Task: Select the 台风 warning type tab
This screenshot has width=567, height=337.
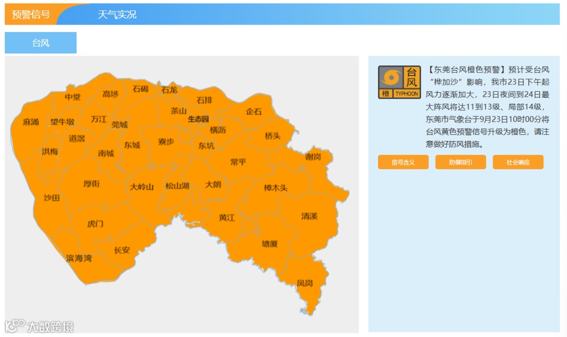Action: pos(40,43)
